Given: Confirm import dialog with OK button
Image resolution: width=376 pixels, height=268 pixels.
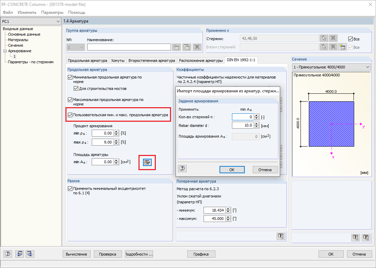Looking at the screenshot, I should point(232,169).
